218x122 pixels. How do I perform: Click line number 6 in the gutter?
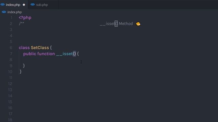point(11,48)
